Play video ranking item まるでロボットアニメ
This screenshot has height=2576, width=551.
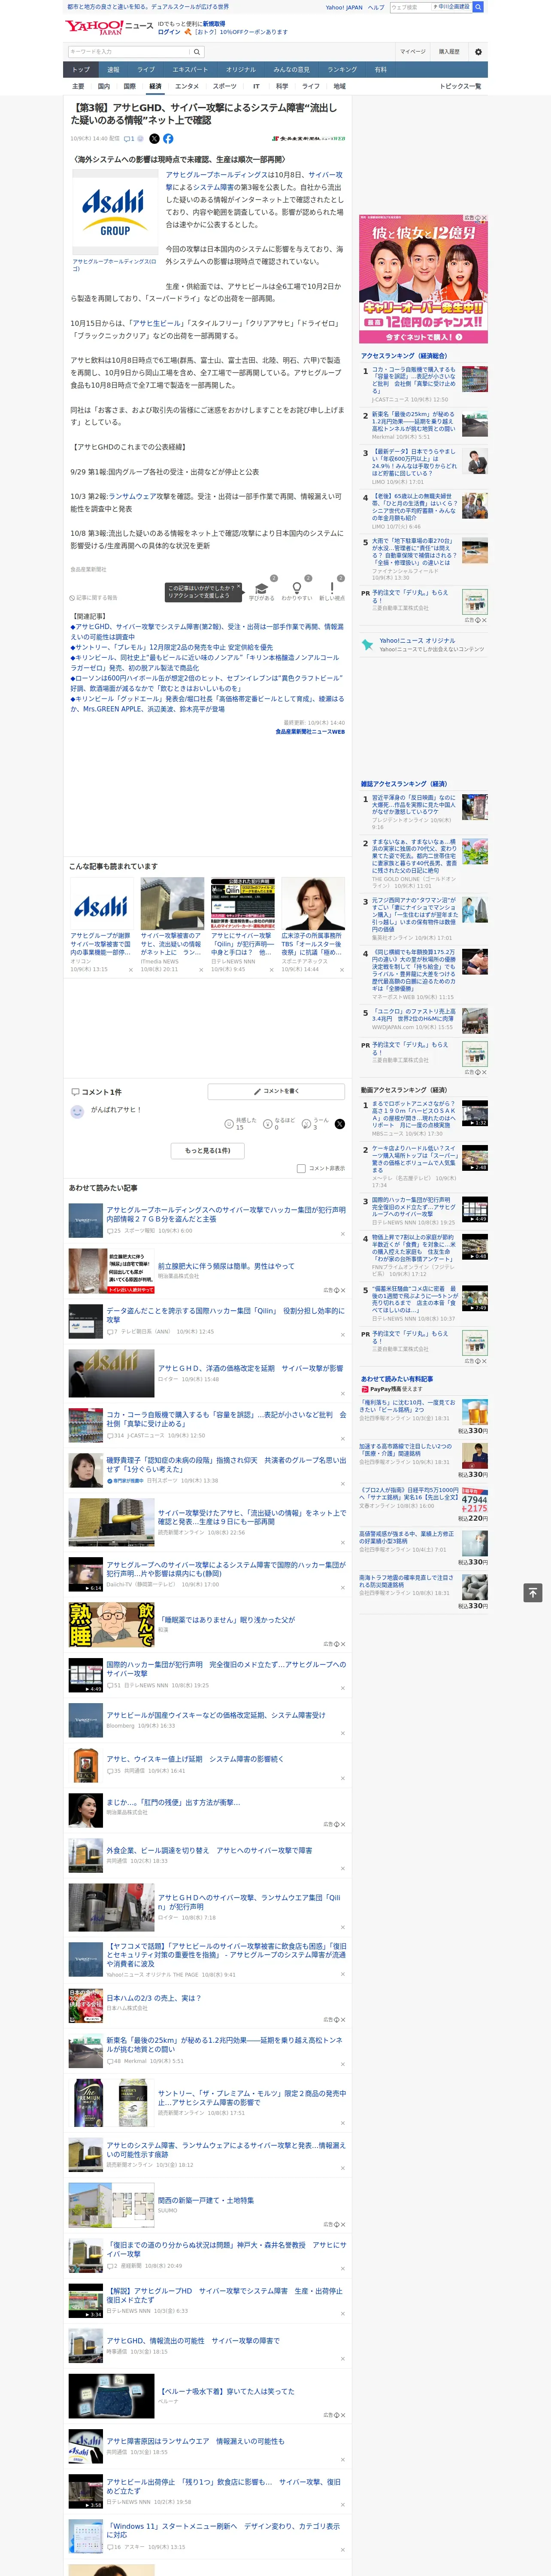click(475, 1112)
